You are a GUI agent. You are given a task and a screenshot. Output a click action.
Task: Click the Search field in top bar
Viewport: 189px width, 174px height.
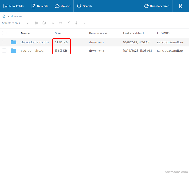pos(85,6)
